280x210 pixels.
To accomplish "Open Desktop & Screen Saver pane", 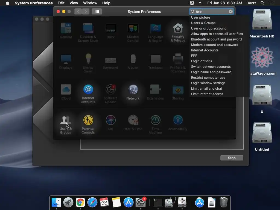I will coord(88,33).
